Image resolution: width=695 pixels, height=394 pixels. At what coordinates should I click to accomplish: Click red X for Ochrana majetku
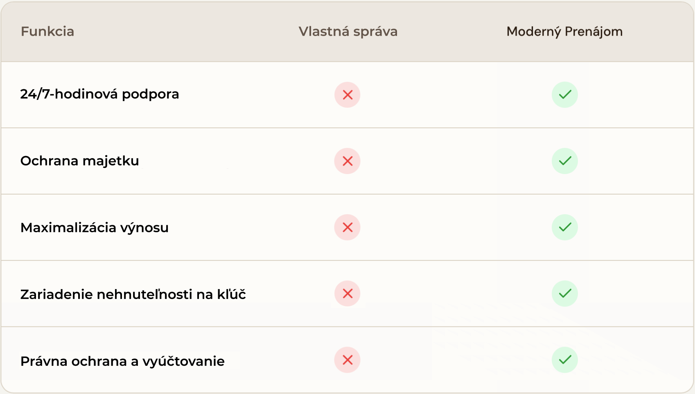[347, 161]
